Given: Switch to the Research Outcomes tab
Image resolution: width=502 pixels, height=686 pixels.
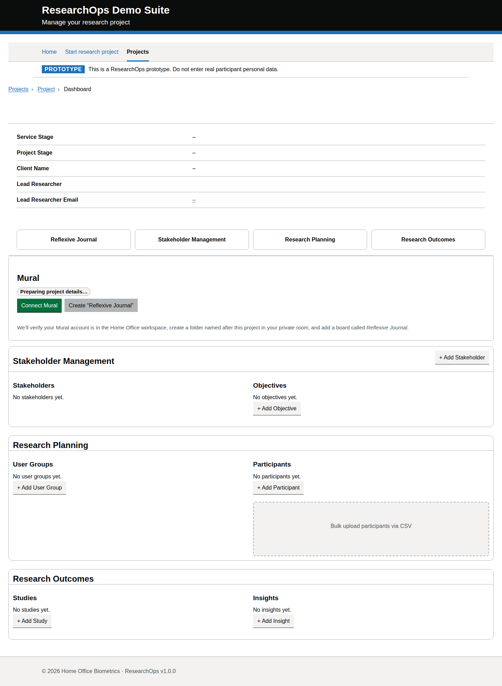Looking at the screenshot, I should (x=428, y=239).
